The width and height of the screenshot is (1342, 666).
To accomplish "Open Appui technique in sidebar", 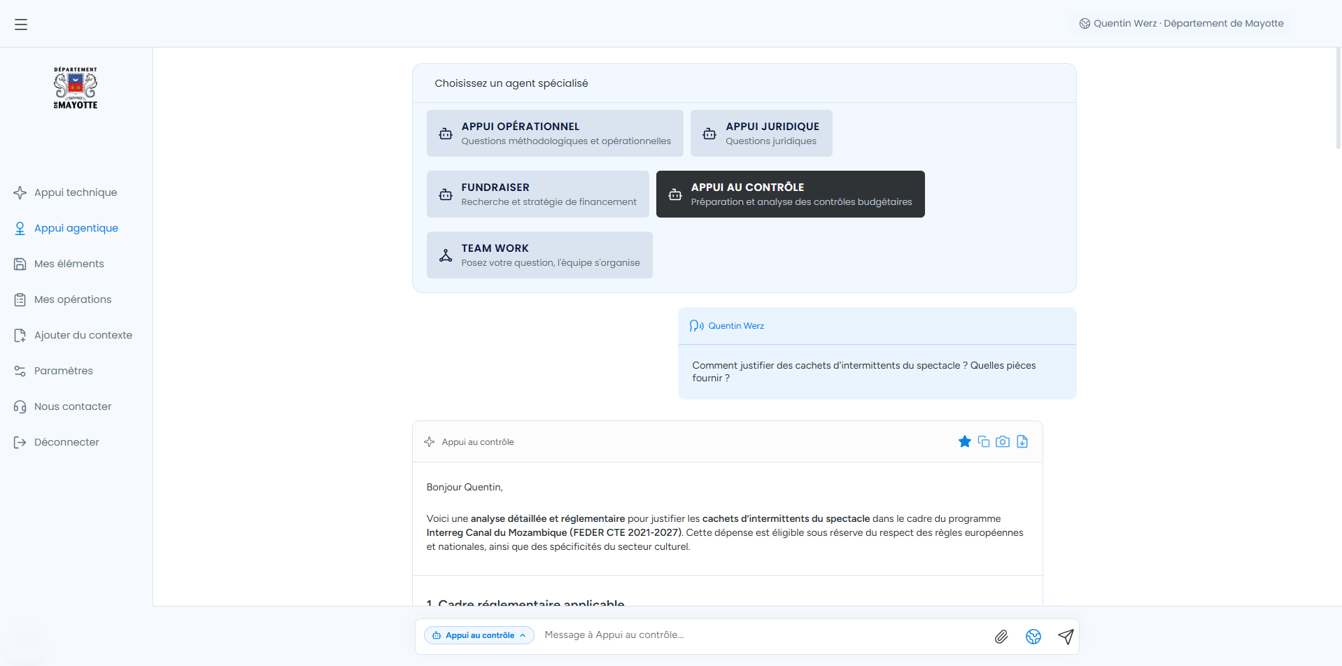I will click(76, 192).
